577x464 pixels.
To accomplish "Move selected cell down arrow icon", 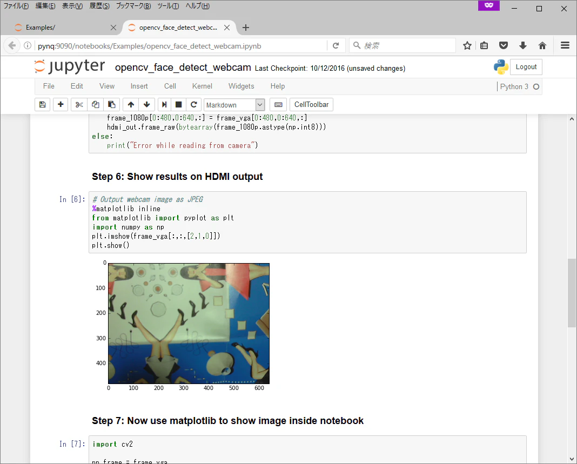I will click(x=147, y=104).
